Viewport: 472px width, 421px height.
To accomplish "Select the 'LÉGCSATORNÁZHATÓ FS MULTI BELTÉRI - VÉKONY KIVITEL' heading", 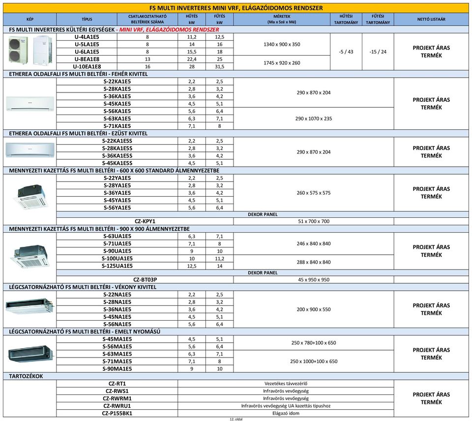I will [83, 287].
